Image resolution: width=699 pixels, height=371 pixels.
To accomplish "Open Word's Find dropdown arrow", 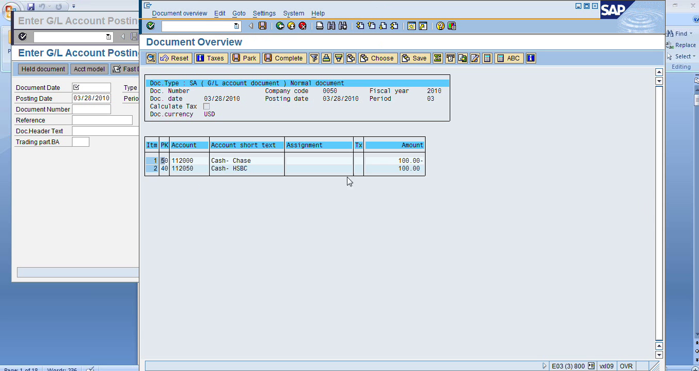I will click(x=692, y=34).
